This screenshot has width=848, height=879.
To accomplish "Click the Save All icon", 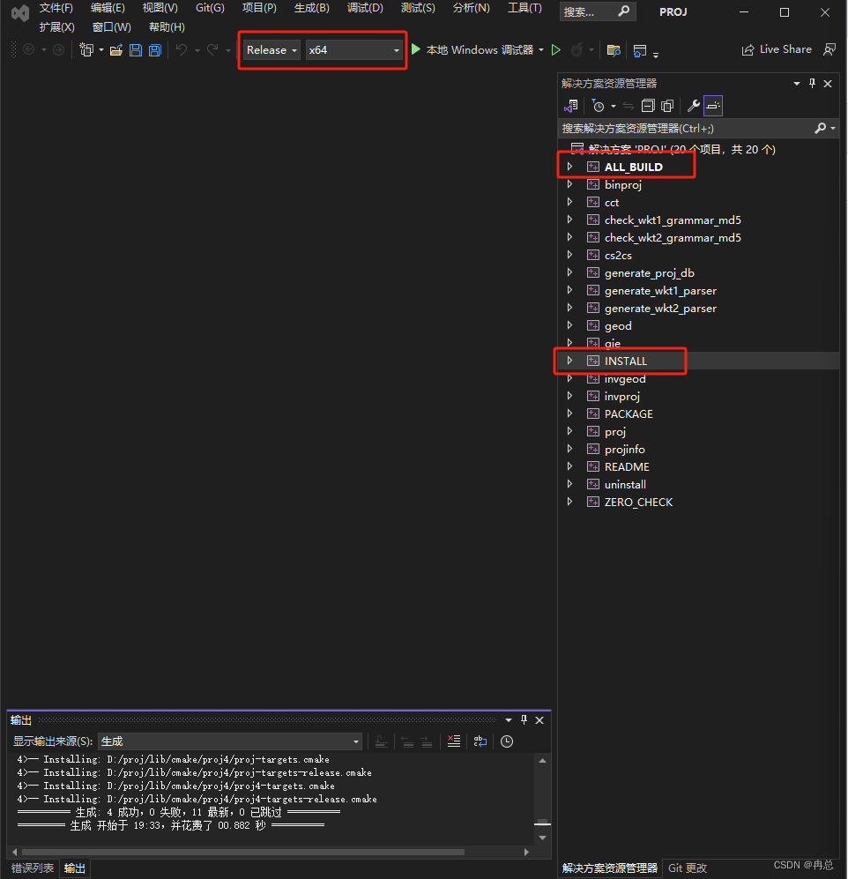I will (154, 50).
